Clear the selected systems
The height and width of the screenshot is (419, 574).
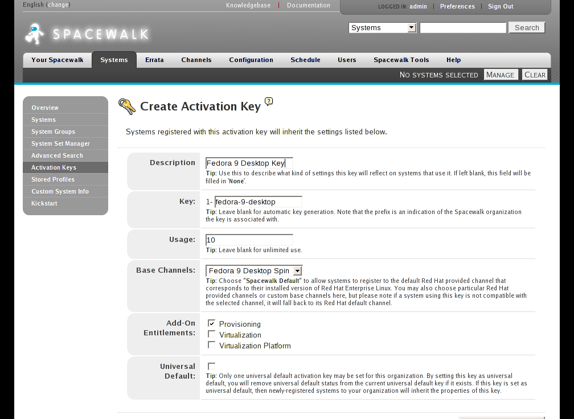pyautogui.click(x=535, y=75)
